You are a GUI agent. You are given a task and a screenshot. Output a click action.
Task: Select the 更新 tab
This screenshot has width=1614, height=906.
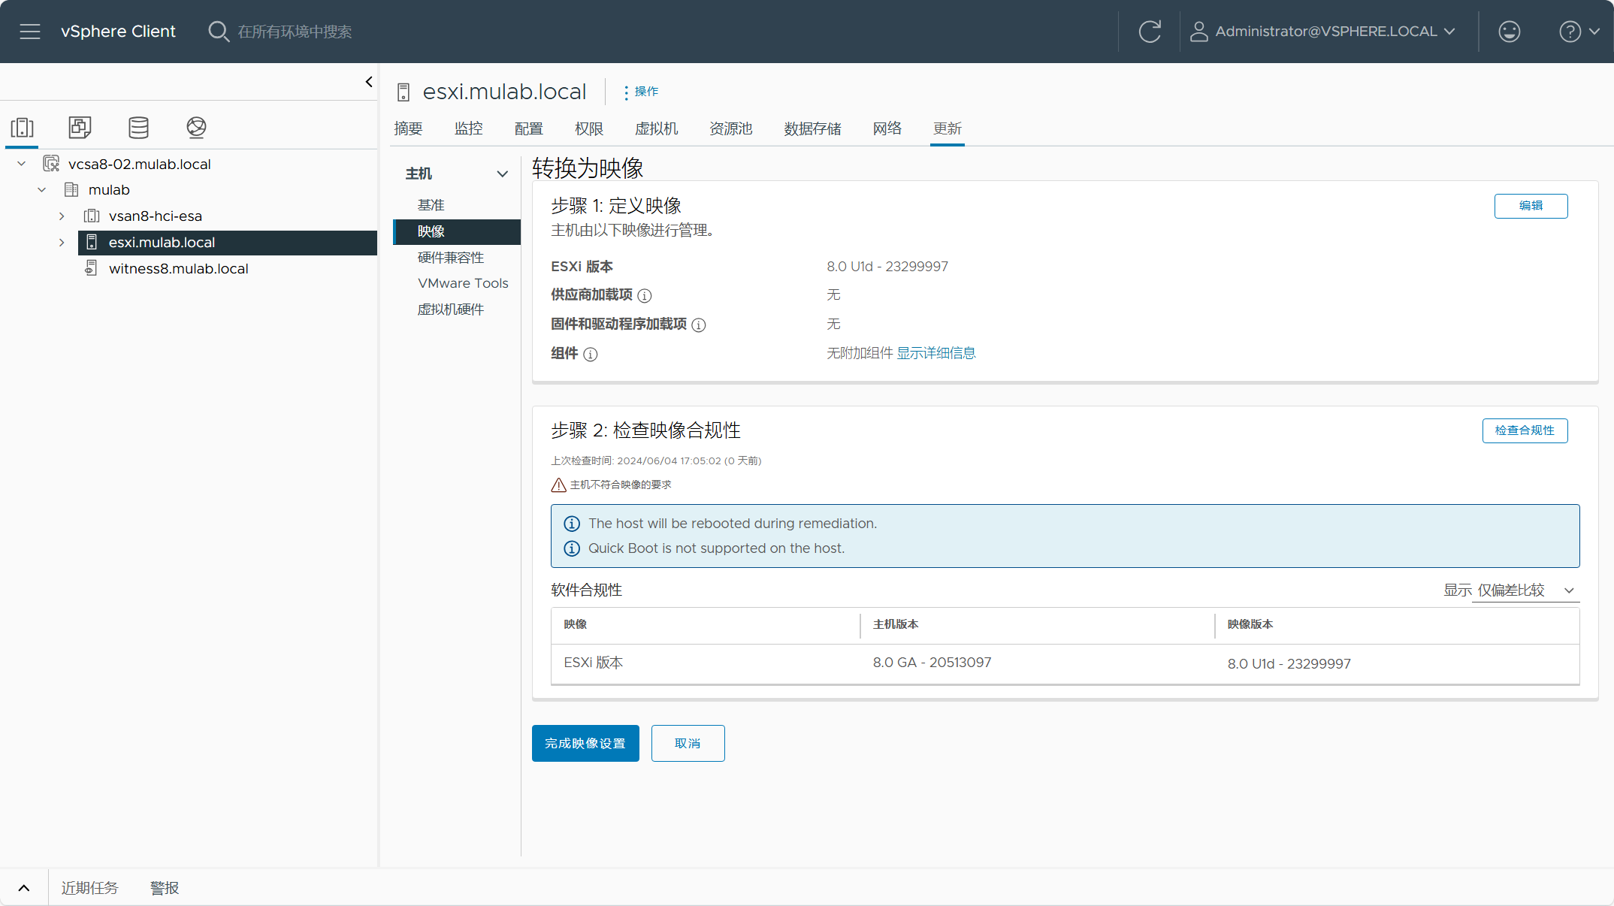tap(948, 128)
